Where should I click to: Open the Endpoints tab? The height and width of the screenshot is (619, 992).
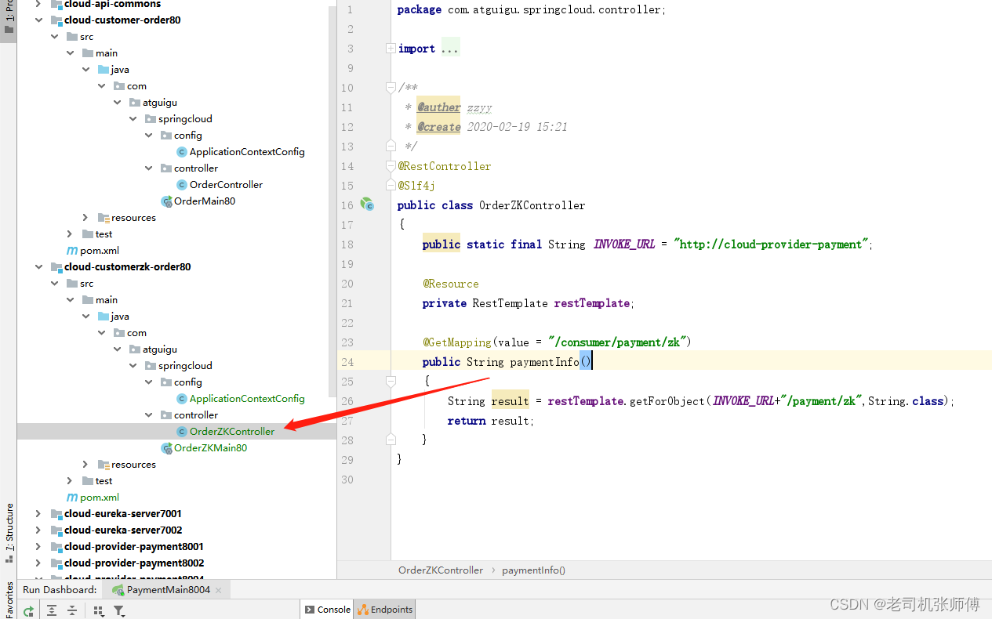pyautogui.click(x=384, y=610)
